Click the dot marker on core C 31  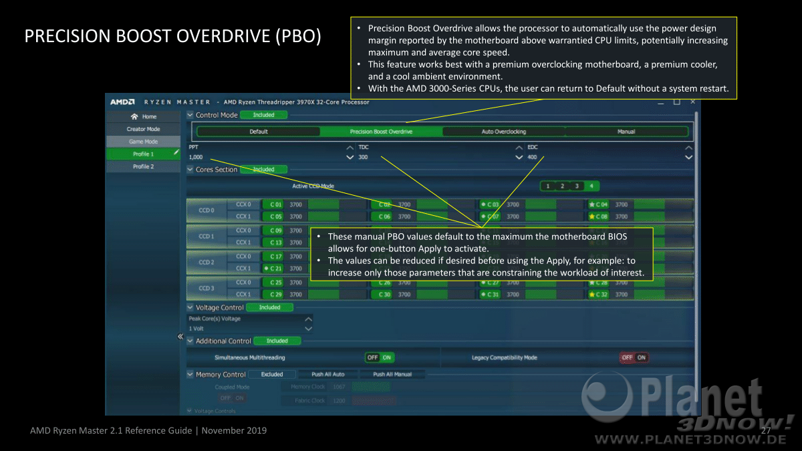coord(483,295)
